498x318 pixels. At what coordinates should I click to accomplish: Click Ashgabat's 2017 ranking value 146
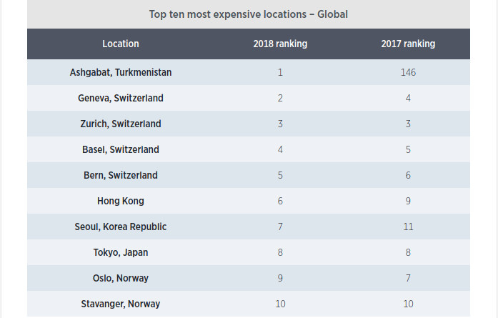pyautogui.click(x=408, y=72)
